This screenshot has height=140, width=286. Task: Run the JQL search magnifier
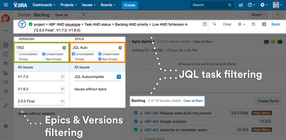[x=214, y=24]
